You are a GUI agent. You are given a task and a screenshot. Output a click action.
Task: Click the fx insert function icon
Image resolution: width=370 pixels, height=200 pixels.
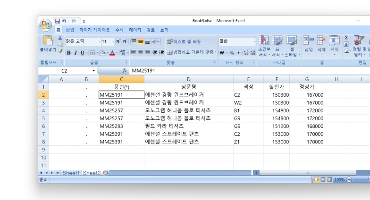(x=125, y=71)
